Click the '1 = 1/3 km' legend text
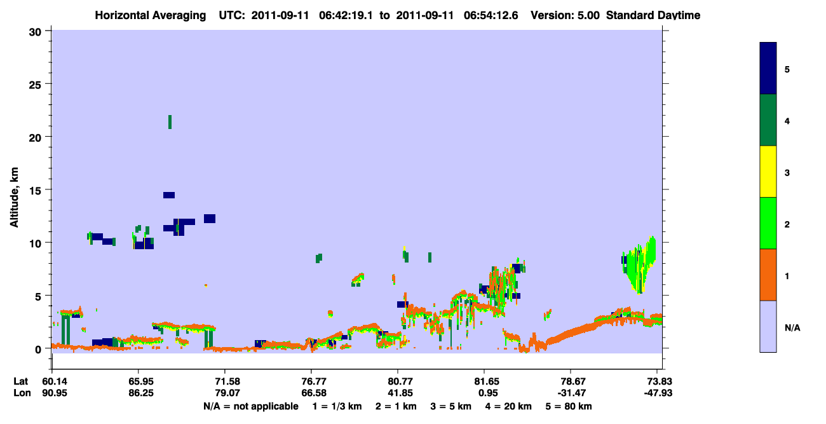The width and height of the screenshot is (826, 424). click(338, 406)
